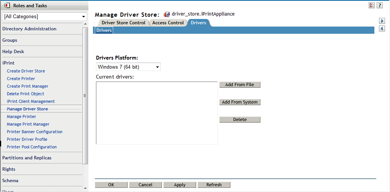Select the Drivers sub-tab in the blue bar

[x=104, y=30]
